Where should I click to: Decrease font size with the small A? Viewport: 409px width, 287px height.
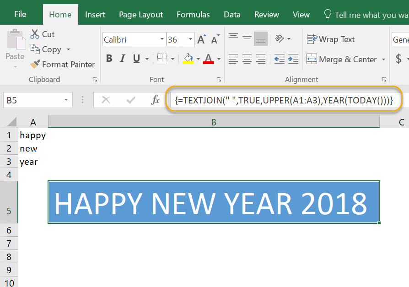pos(215,40)
